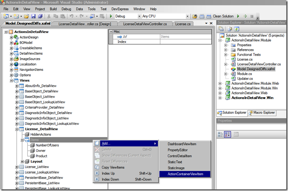This screenshot has height=191, width=288.
Task: Open the Tools menu
Action: 91,9
